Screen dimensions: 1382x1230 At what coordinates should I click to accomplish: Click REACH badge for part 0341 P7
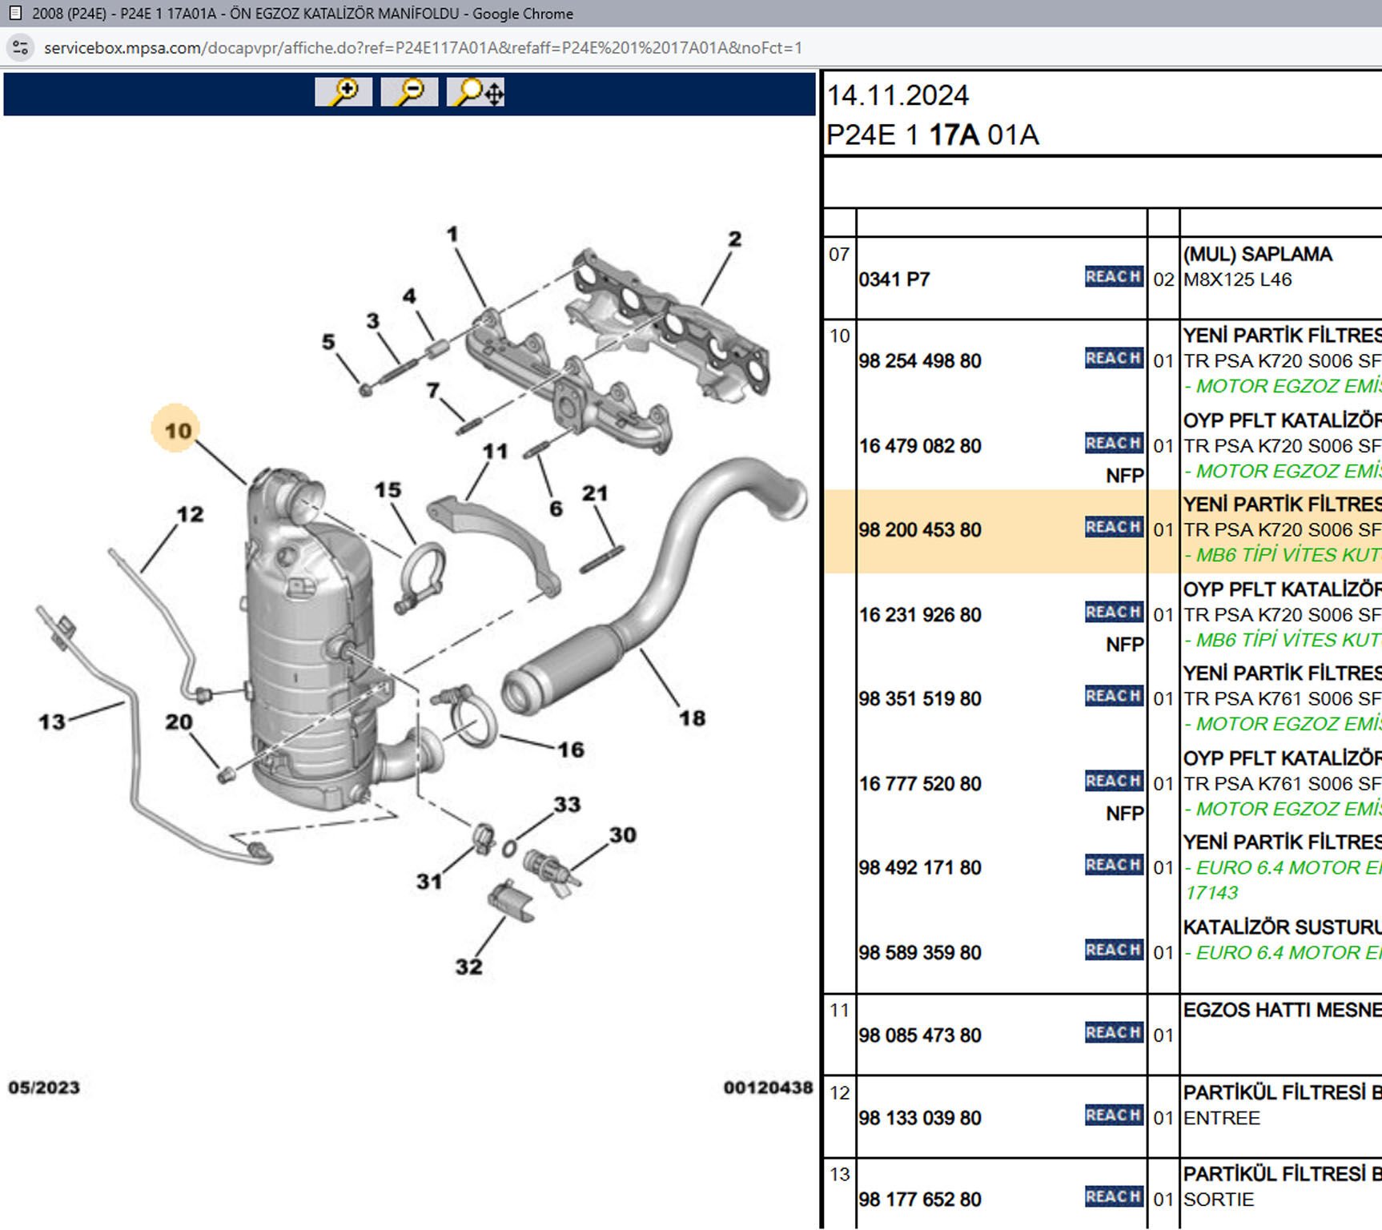click(1113, 277)
